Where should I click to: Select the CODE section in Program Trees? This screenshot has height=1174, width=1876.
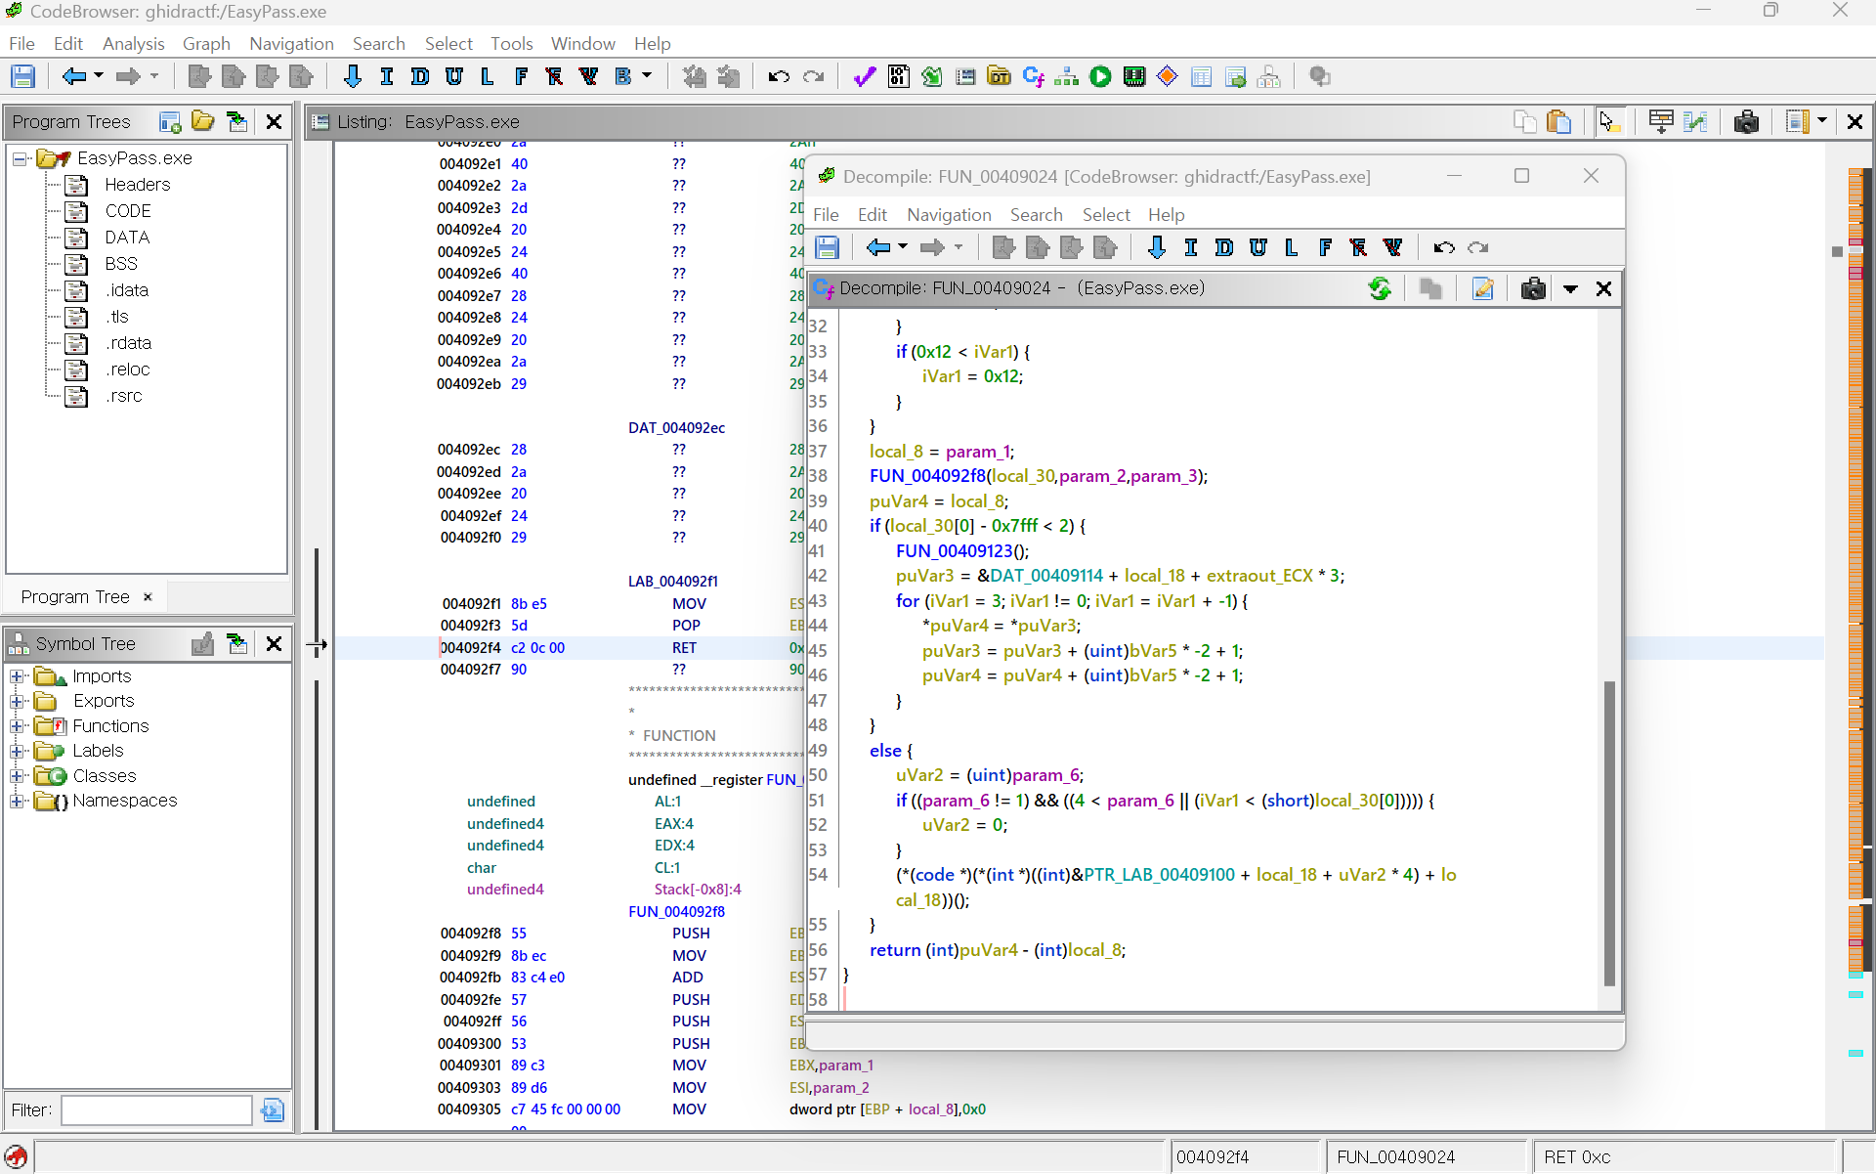(127, 211)
